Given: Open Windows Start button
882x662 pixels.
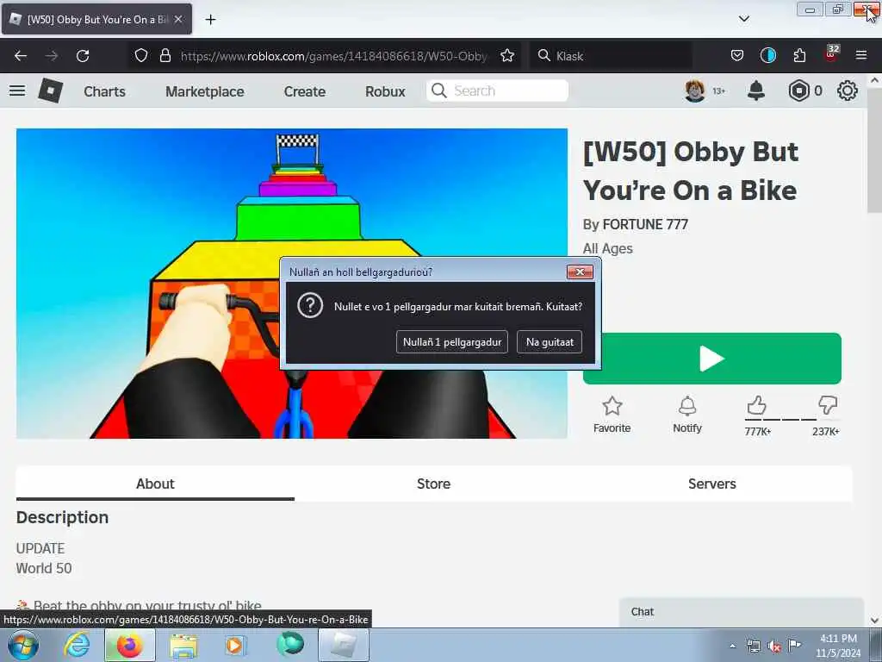Looking at the screenshot, I should pyautogui.click(x=22, y=645).
